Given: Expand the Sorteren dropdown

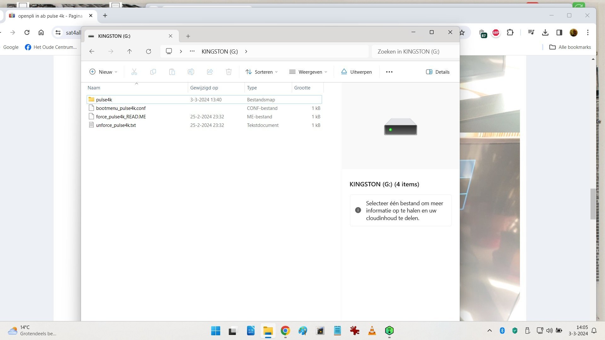Looking at the screenshot, I should 262,72.
